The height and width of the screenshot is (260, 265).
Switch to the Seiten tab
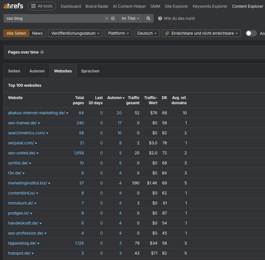[x=14, y=71]
